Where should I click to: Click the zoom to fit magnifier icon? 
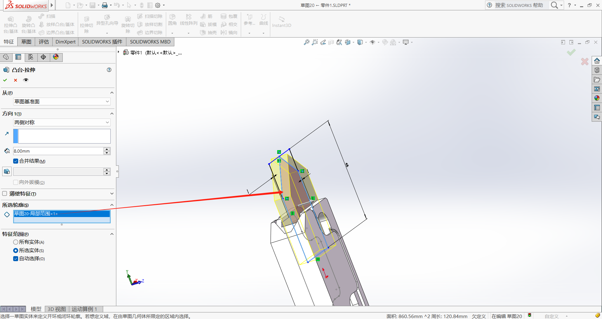coord(306,42)
